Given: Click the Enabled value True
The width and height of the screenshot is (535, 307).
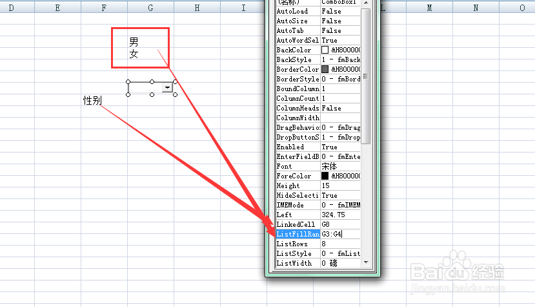Looking at the screenshot, I should [x=341, y=147].
